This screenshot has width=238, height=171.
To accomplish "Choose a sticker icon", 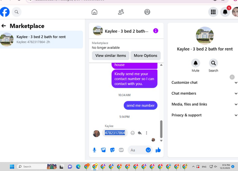I will pyautogui.click(x=112, y=150).
